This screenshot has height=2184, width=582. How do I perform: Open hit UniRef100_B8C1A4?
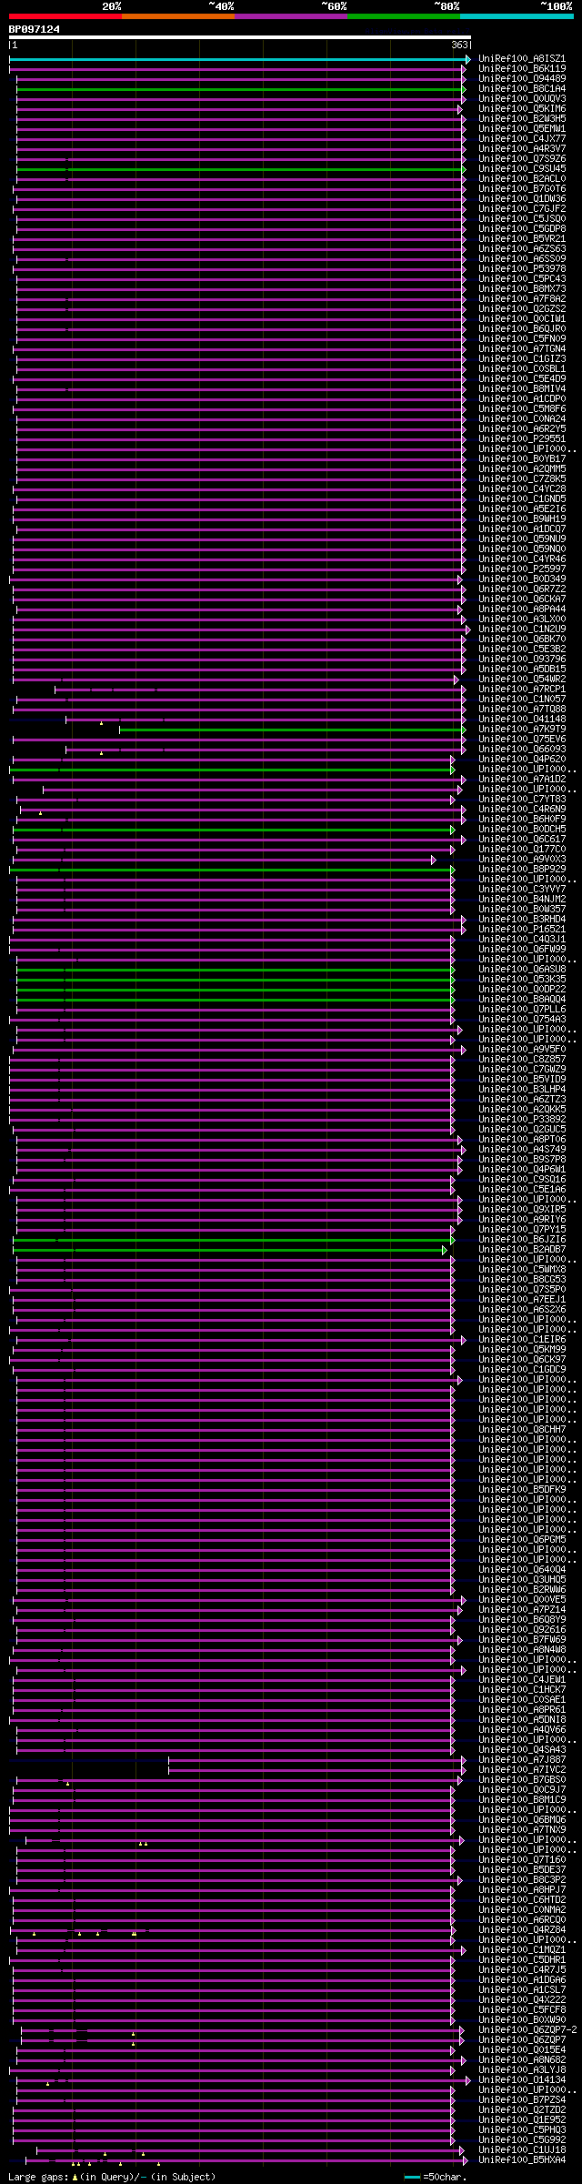click(x=522, y=89)
